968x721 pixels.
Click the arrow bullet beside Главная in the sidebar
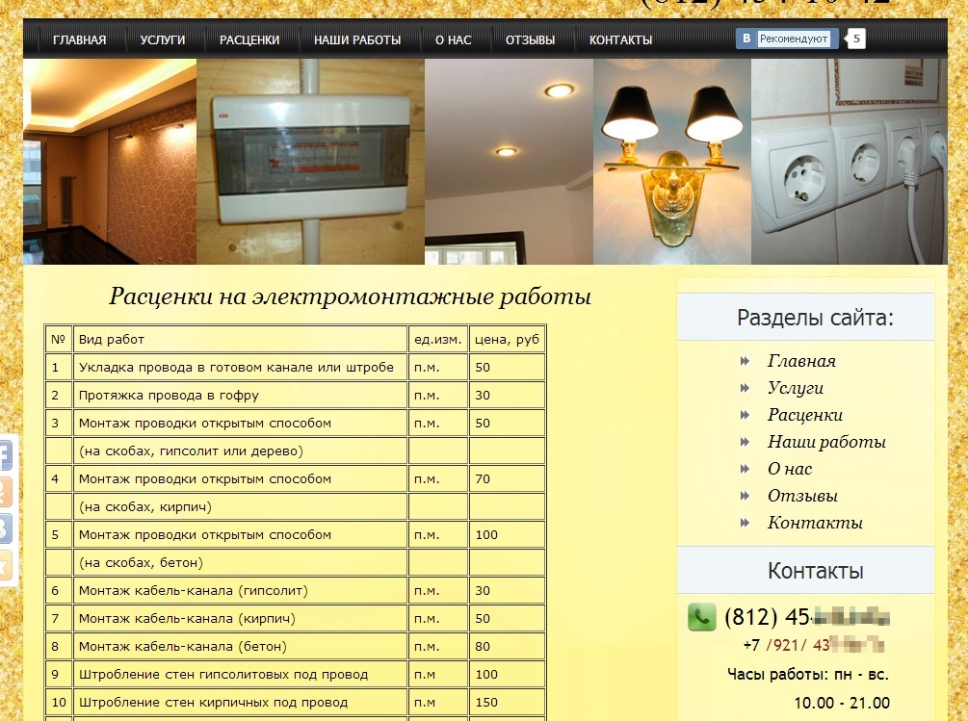click(745, 361)
